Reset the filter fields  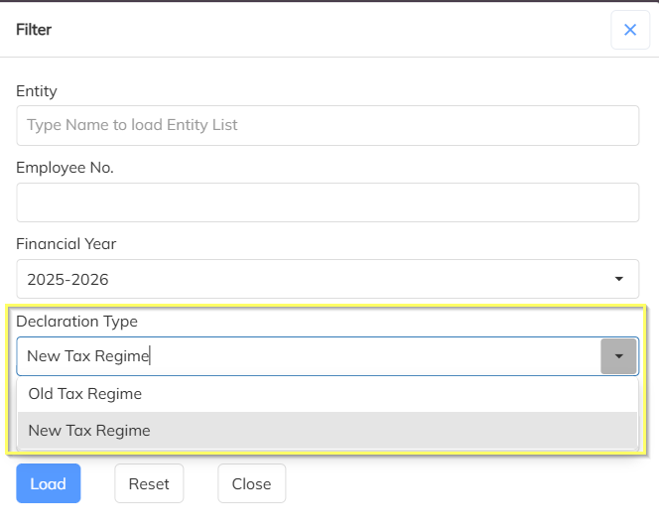click(149, 483)
